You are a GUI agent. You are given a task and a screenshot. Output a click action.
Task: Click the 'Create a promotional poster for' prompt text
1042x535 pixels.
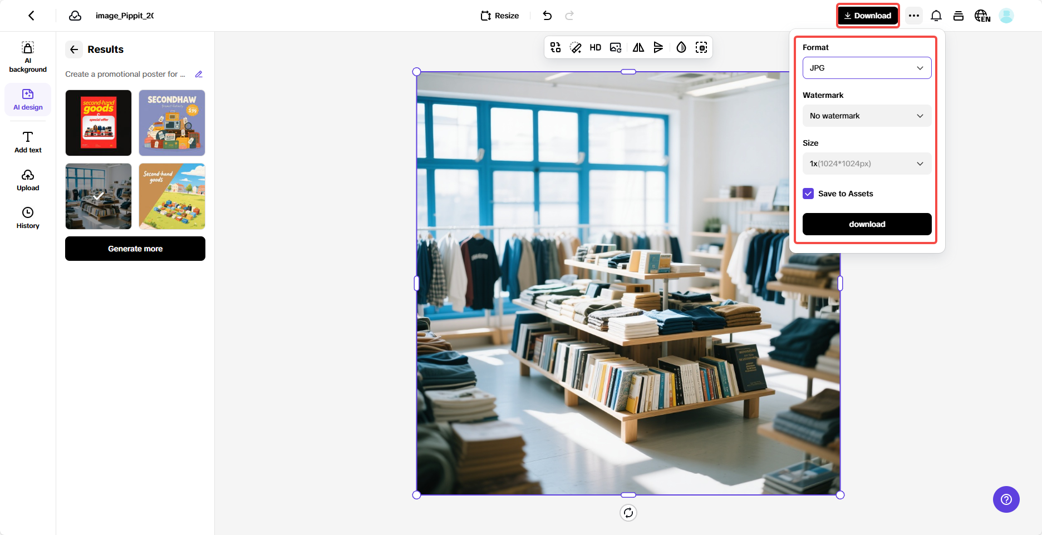click(x=125, y=74)
